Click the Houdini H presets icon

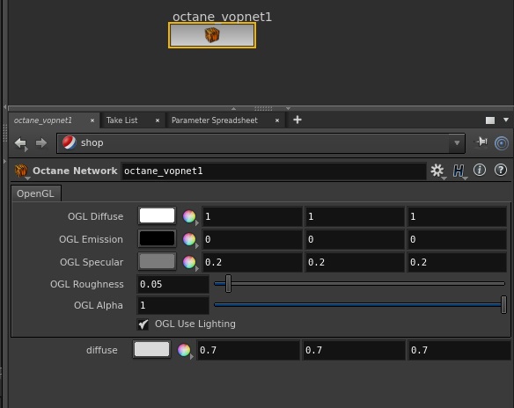[x=459, y=171]
